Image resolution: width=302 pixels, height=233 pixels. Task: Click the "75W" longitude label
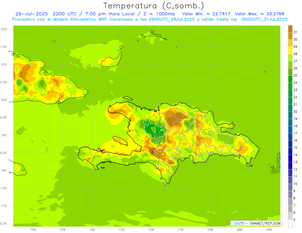[x=63, y=229]
